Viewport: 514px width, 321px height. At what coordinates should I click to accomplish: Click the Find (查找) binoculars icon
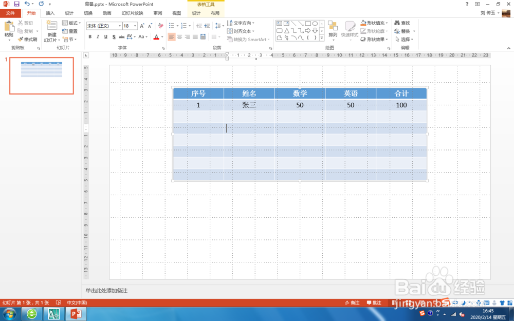[x=402, y=23]
